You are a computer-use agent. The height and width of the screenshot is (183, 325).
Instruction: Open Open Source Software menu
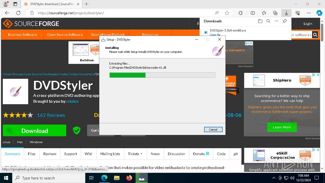tap(65, 35)
